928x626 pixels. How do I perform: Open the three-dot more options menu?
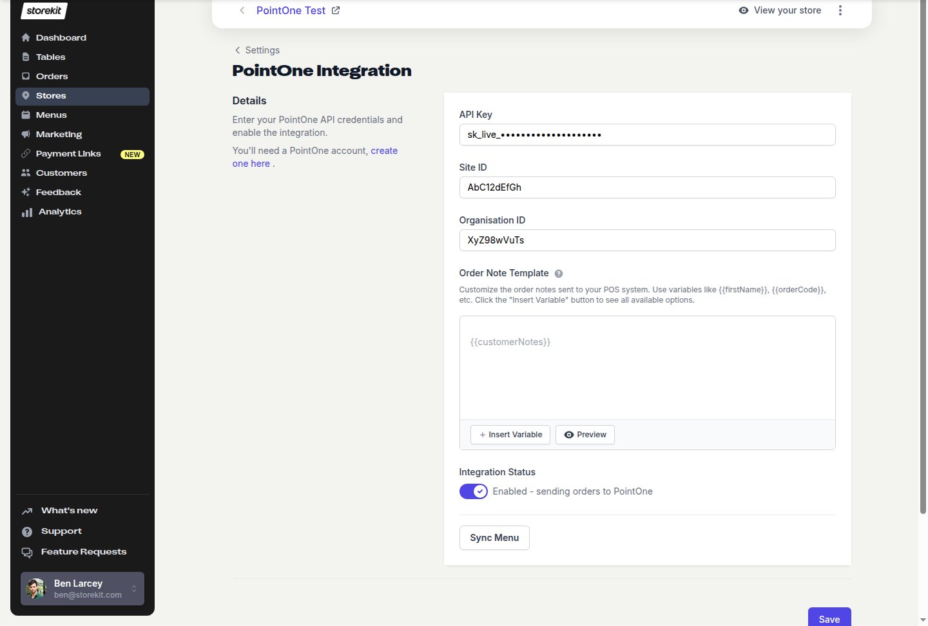pyautogui.click(x=840, y=10)
